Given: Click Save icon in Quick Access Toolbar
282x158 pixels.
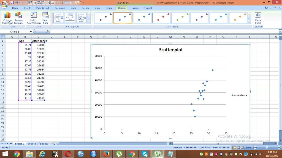Looking at the screenshot, I should (x=12, y=3).
